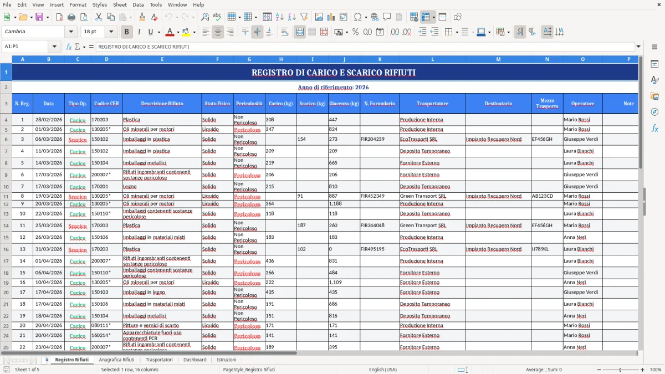Insert a pivot table
Image resolution: width=665 pixels, height=374 pixels.
click(x=344, y=17)
